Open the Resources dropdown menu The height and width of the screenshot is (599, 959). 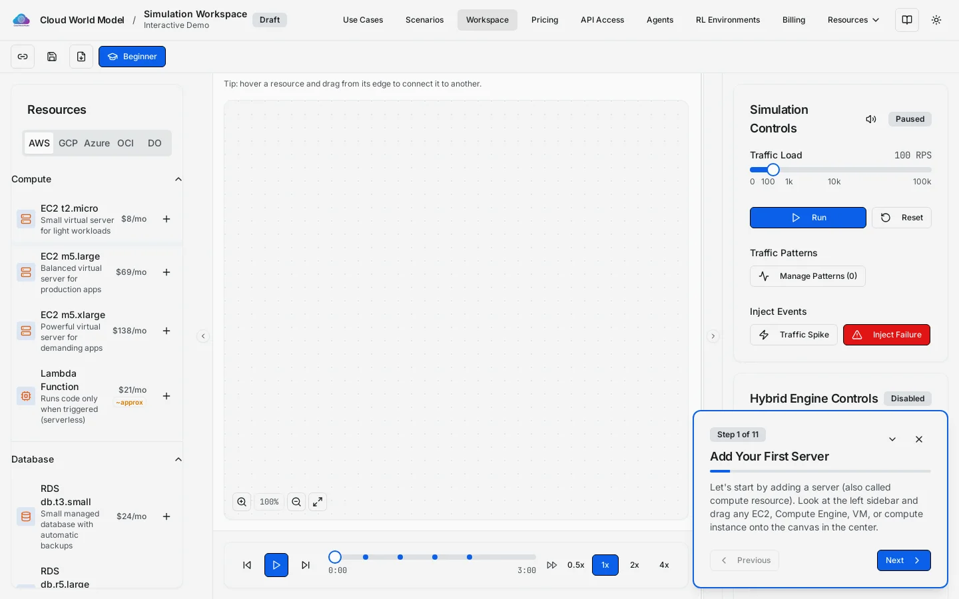[853, 20]
